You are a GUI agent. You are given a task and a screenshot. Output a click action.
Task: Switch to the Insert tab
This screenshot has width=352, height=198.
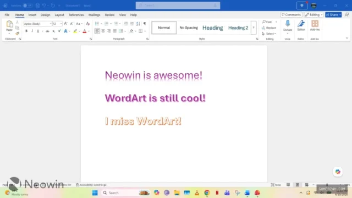[32, 15]
